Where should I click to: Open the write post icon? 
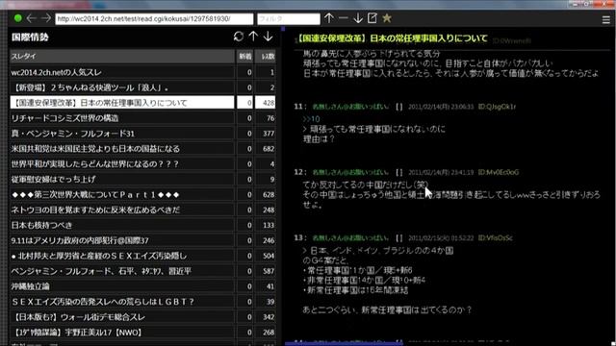pos(372,18)
